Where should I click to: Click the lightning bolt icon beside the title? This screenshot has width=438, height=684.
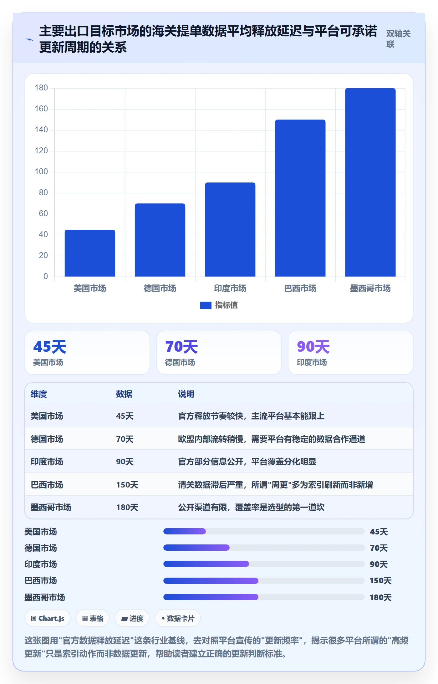pos(30,40)
